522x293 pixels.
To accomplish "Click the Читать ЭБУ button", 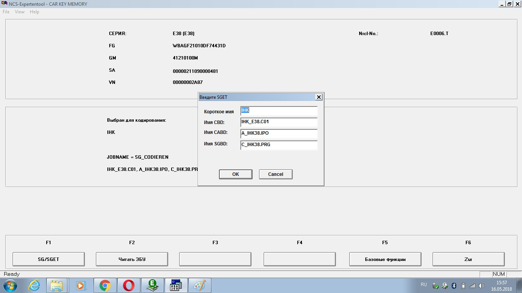I will [132, 259].
